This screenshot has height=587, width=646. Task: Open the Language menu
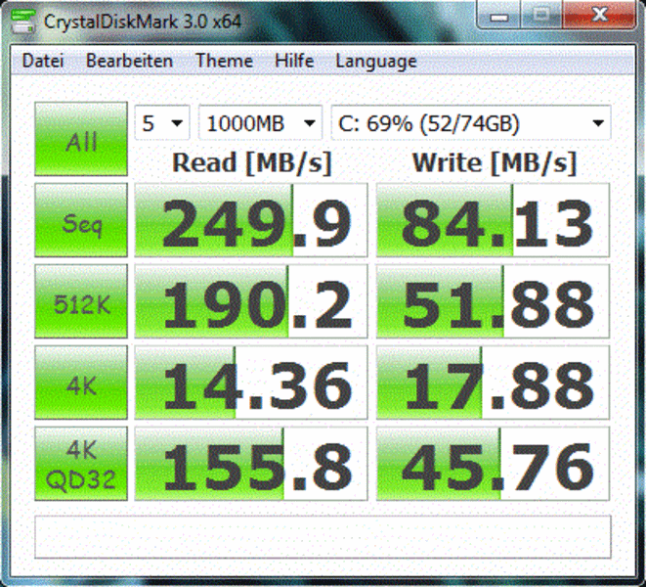[376, 62]
